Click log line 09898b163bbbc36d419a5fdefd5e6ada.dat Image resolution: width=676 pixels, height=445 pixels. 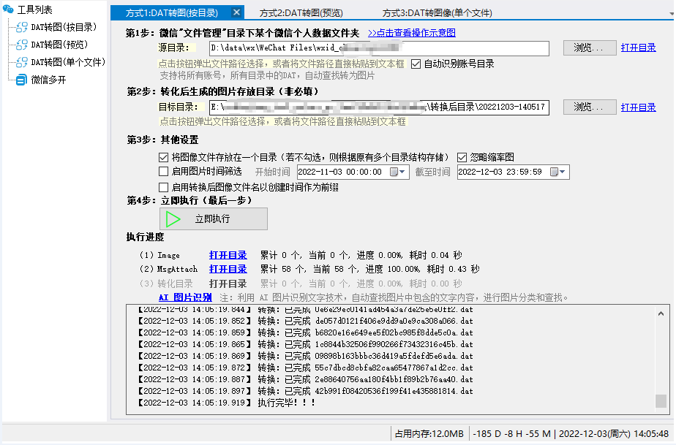pyautogui.click(x=305, y=356)
